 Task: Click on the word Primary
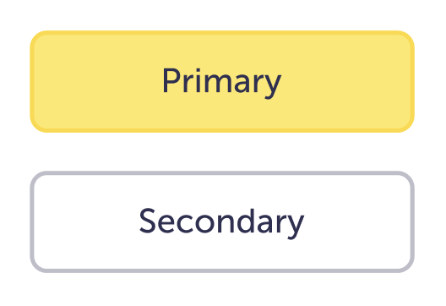tap(222, 83)
